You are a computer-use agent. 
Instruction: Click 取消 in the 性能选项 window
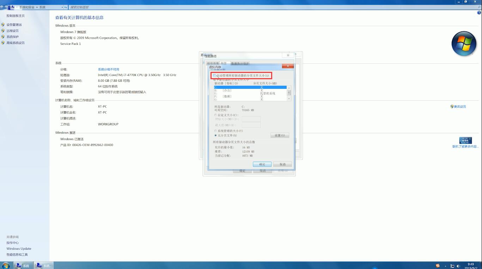click(263, 171)
